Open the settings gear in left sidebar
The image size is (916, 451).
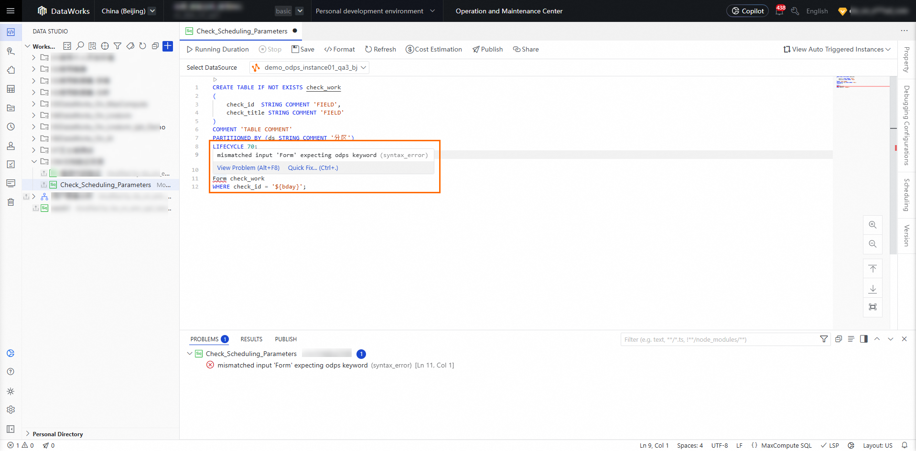click(x=11, y=410)
